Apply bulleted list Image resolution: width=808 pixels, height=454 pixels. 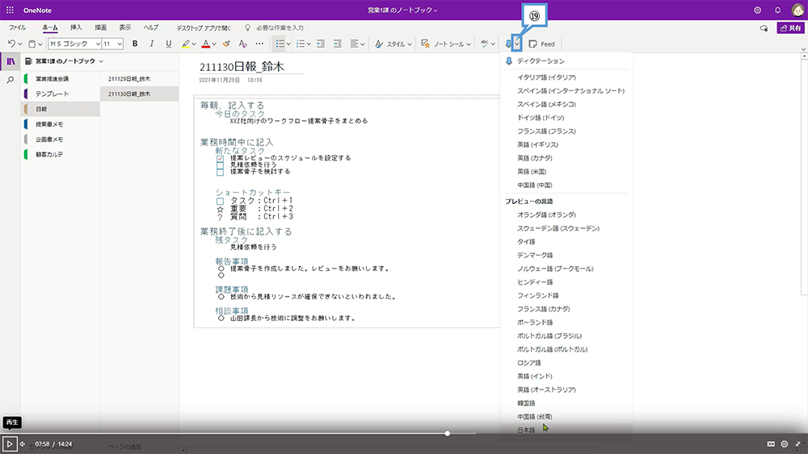[280, 44]
